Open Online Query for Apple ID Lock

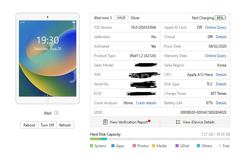[x=216, y=27]
